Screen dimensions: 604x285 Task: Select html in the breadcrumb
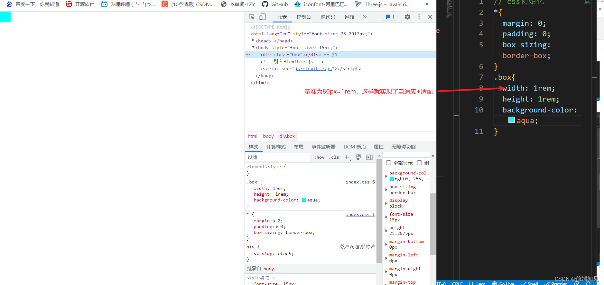252,136
